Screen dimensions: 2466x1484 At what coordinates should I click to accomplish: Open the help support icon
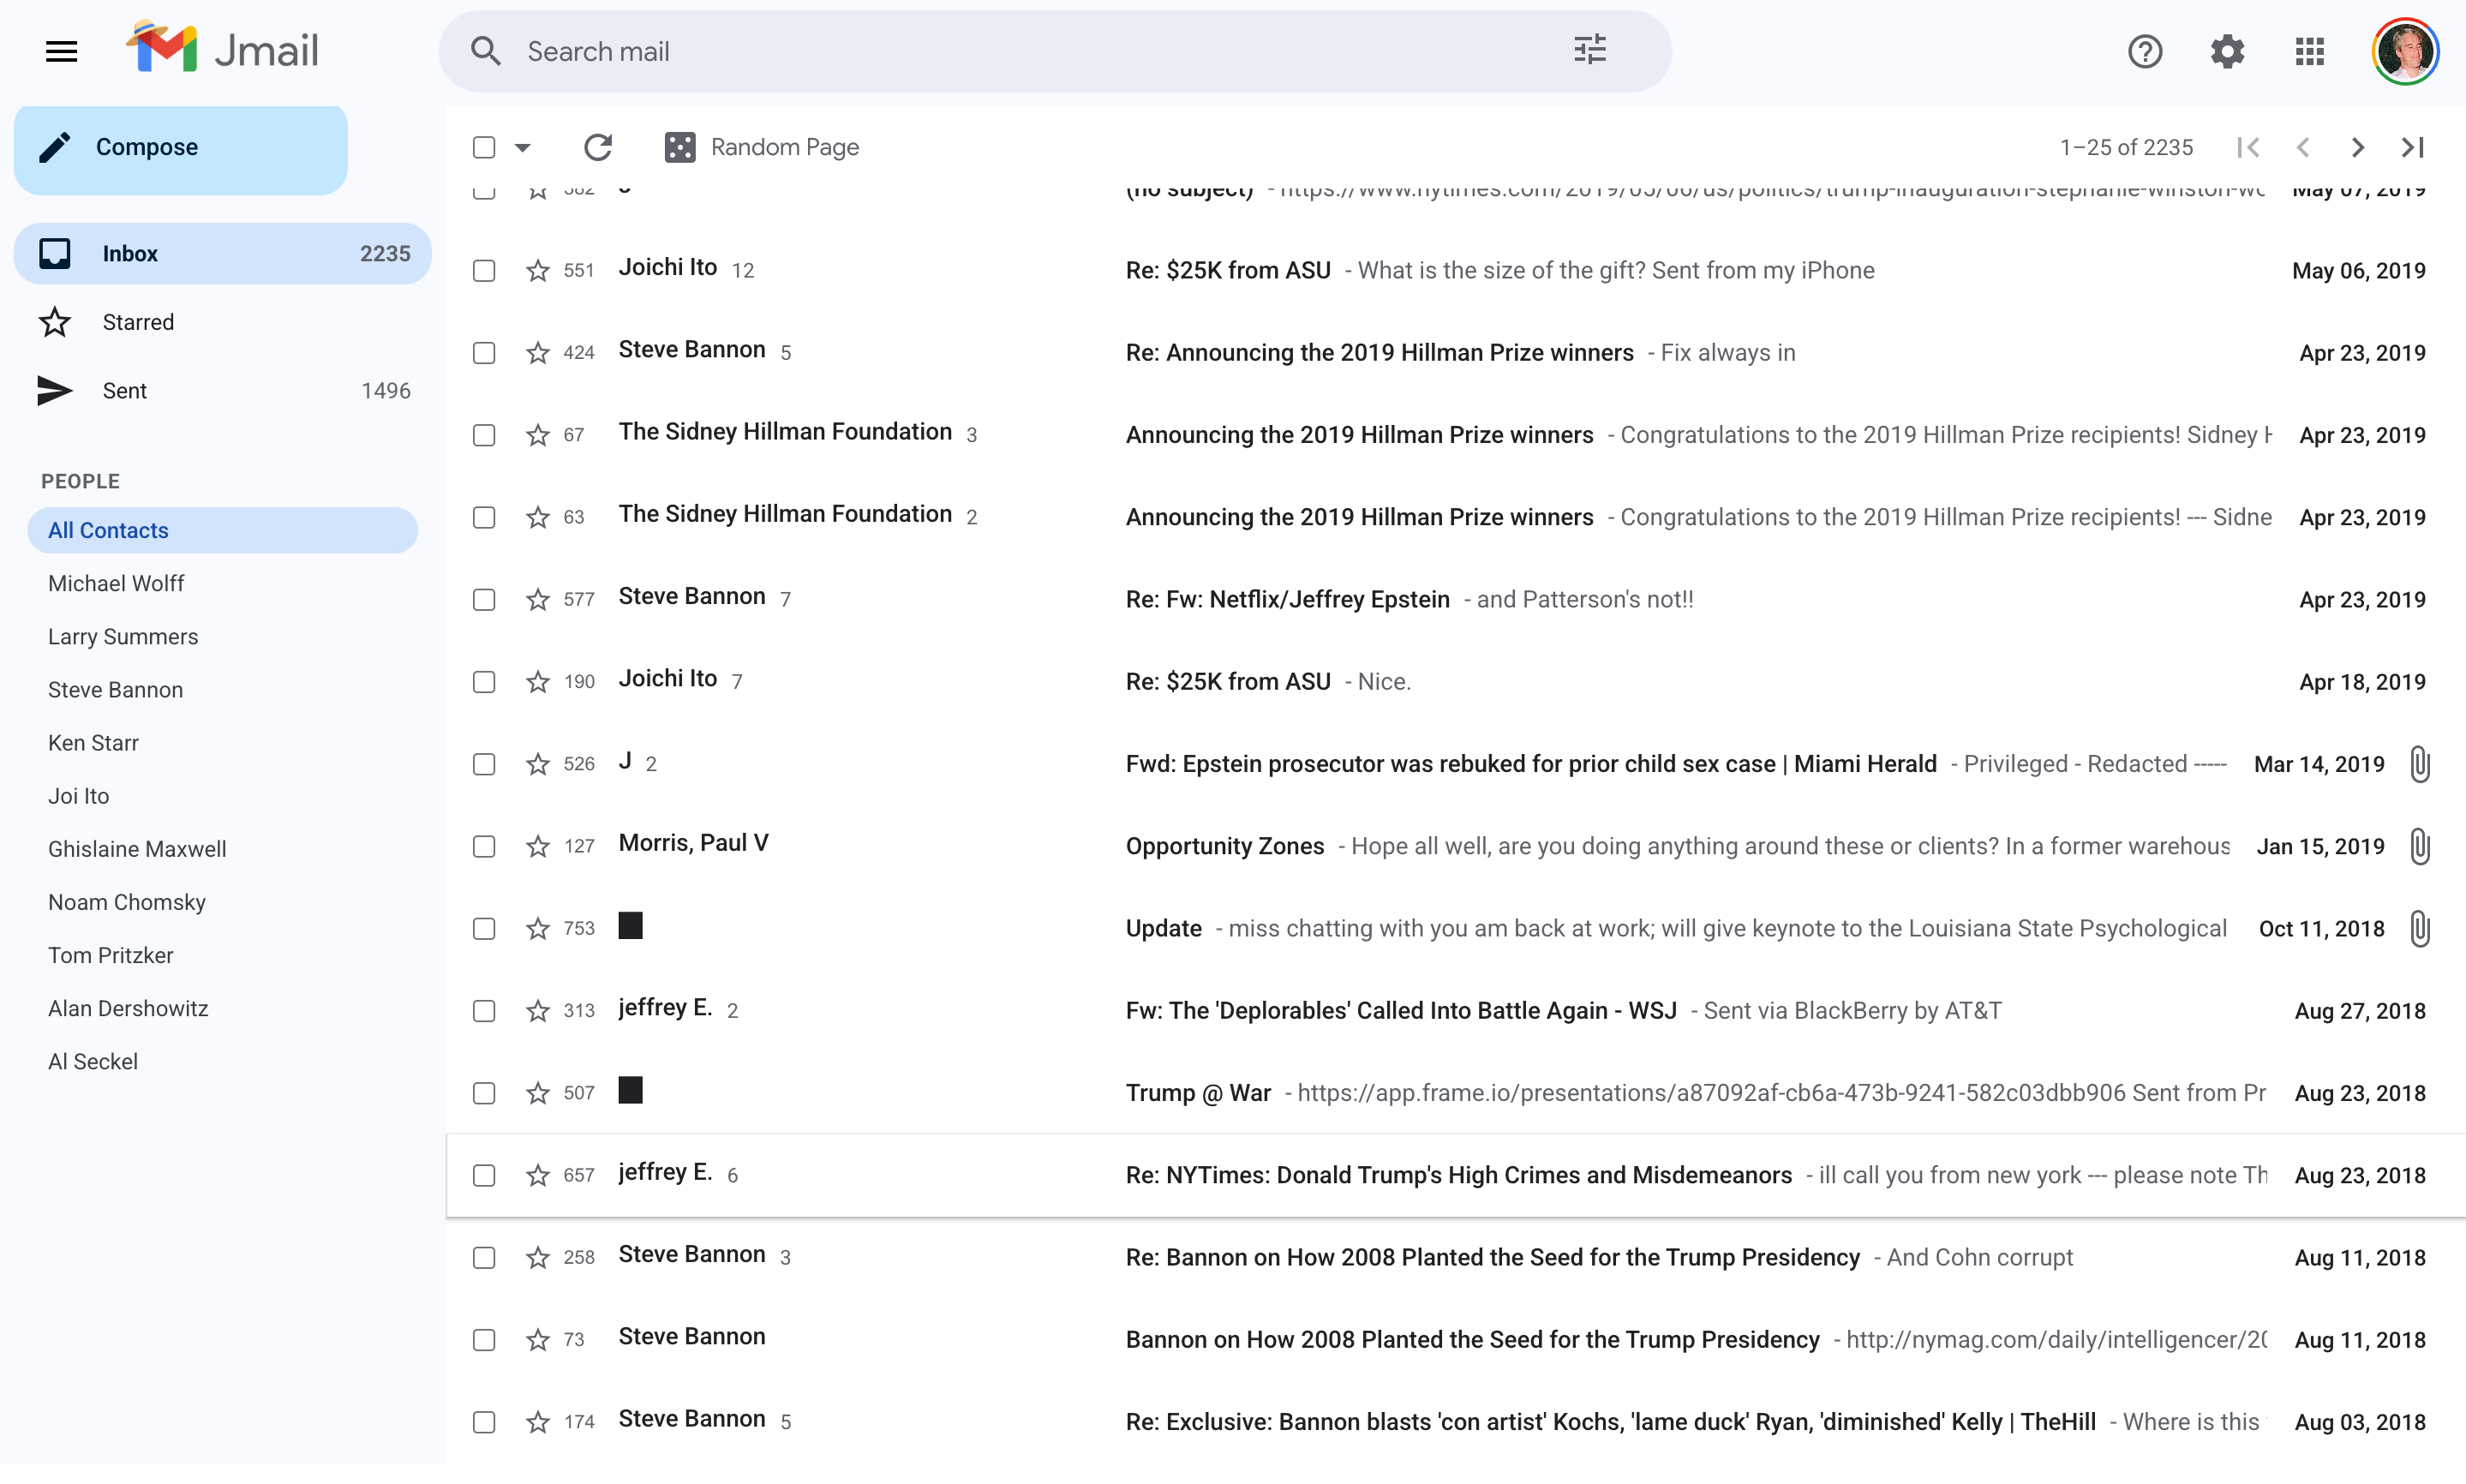coord(2144,51)
